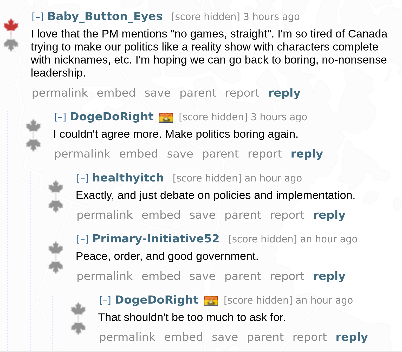Open Baby_Button_Eyes user profile
402x352 pixels.
[105, 16]
